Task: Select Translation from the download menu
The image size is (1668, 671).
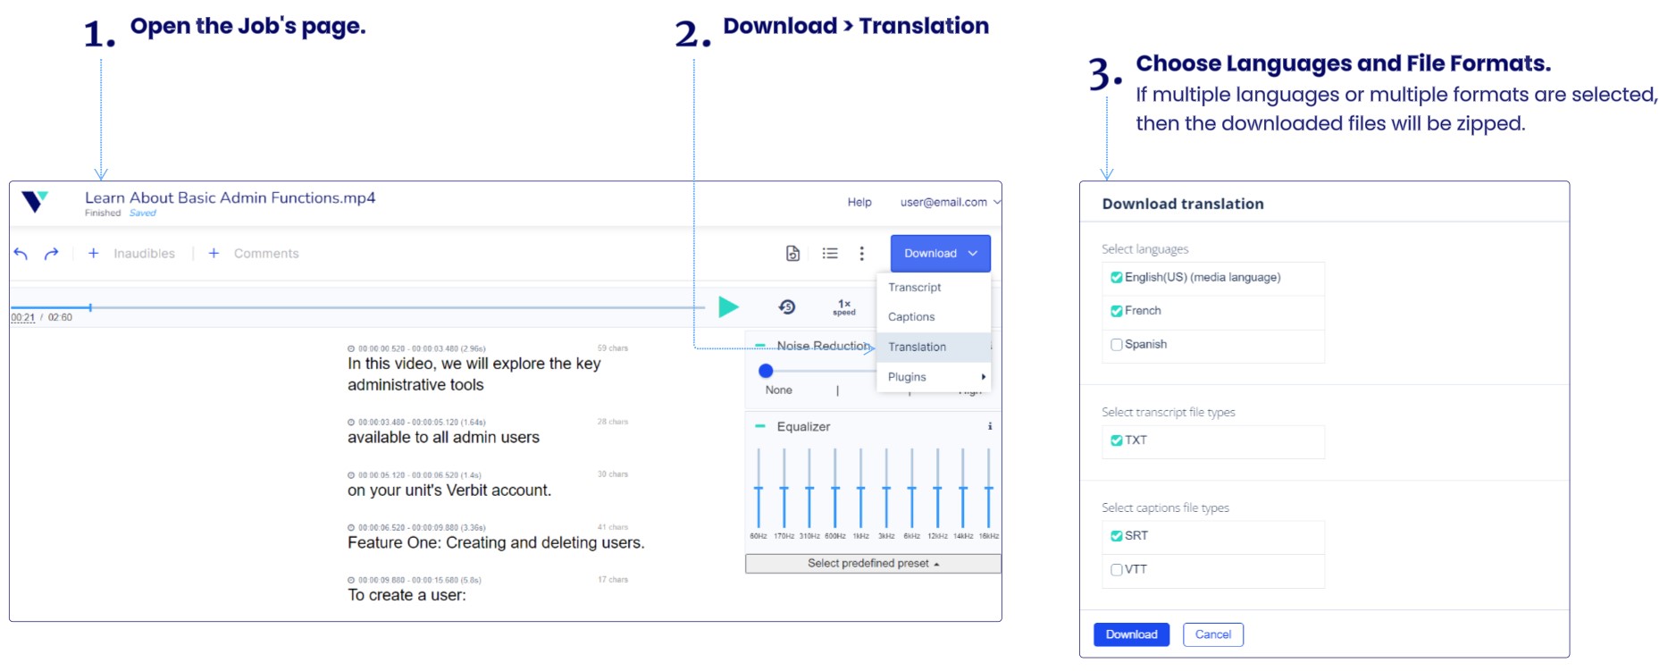Action: (x=917, y=348)
